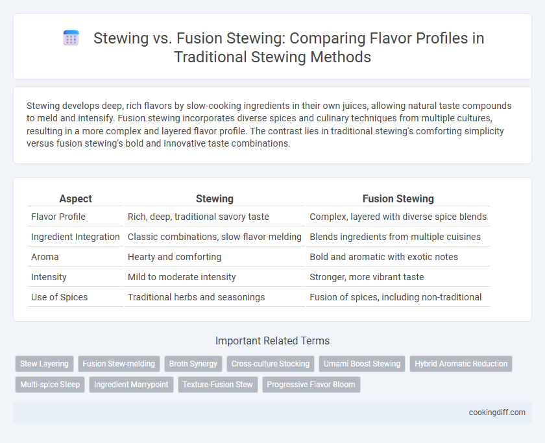Click the introductory paragraph about stewing flavors

(x=269, y=125)
